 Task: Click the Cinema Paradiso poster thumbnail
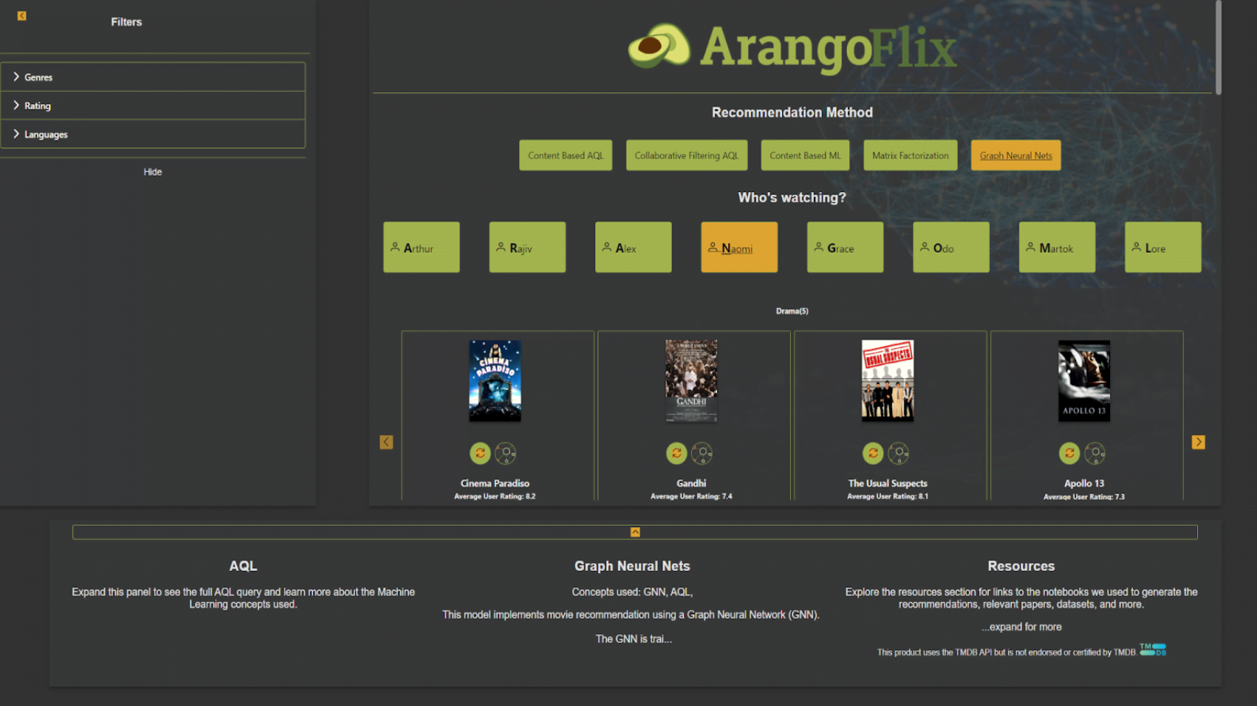tap(495, 381)
